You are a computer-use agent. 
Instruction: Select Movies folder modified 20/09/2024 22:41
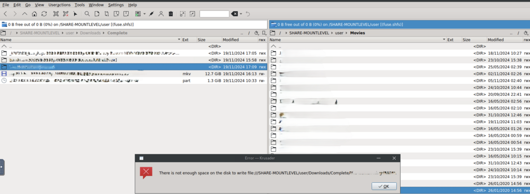pos(400,94)
